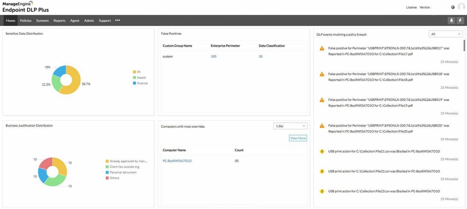Screen dimensions: 467x209
Task: Toggle the Others legend swatch
Action: click(107, 178)
